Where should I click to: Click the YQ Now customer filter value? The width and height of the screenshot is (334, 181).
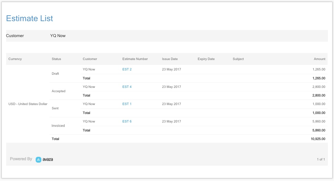coord(58,36)
